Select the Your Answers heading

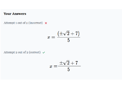click(15, 14)
